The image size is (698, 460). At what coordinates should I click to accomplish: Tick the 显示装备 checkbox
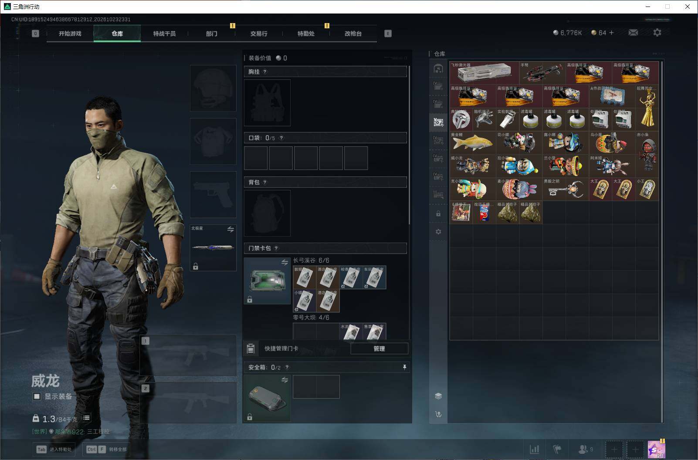tap(37, 396)
